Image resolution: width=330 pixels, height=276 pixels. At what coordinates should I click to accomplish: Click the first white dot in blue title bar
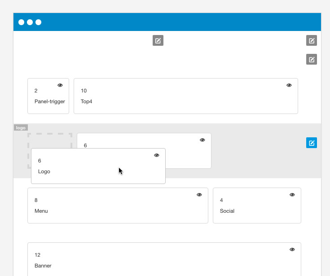tap(22, 22)
